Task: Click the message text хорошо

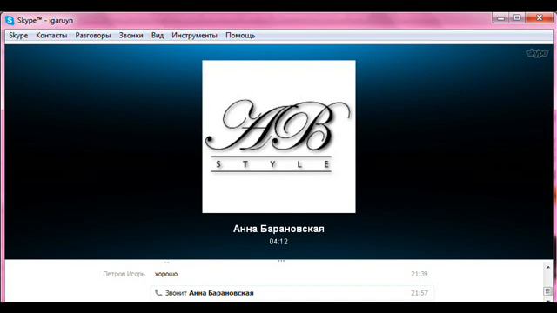Action: click(x=166, y=274)
